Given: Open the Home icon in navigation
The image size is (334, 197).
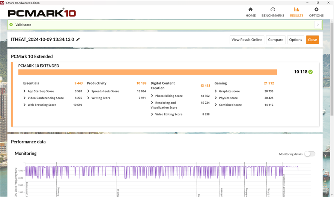Looking at the screenshot, I should pos(250,10).
